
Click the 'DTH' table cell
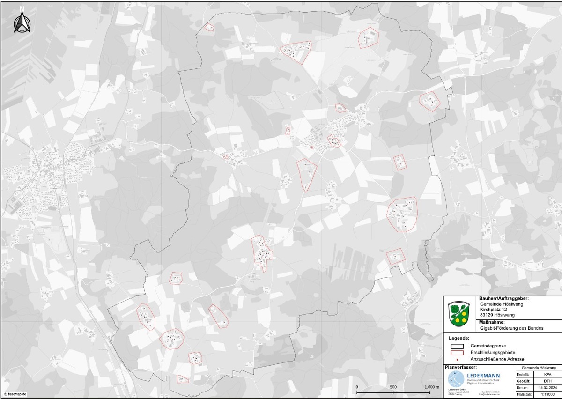pyautogui.click(x=548, y=381)
